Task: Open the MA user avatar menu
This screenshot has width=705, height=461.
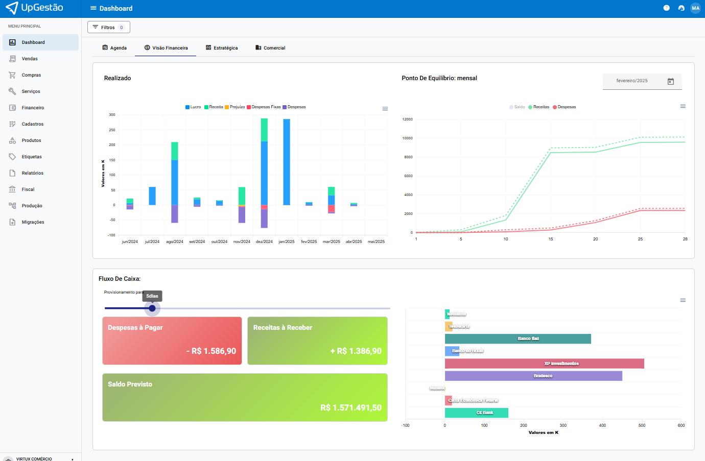Action: pos(695,8)
